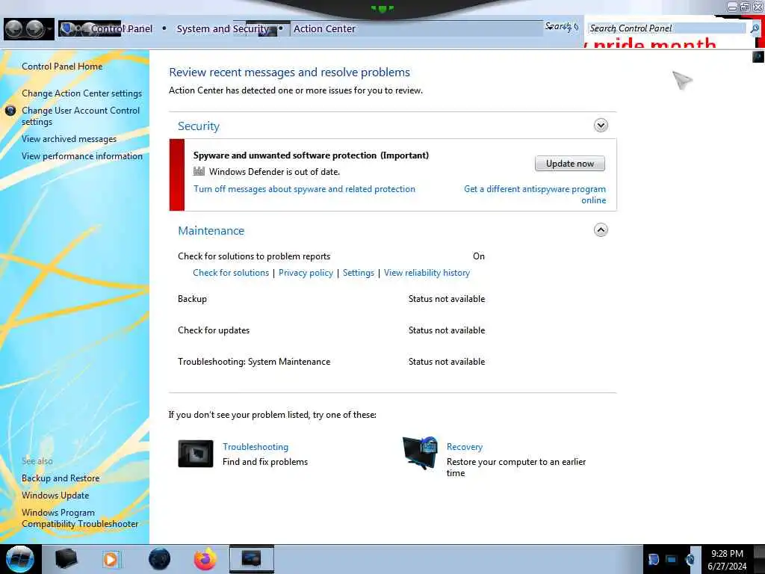Focus the Search Control Panel field

666,28
